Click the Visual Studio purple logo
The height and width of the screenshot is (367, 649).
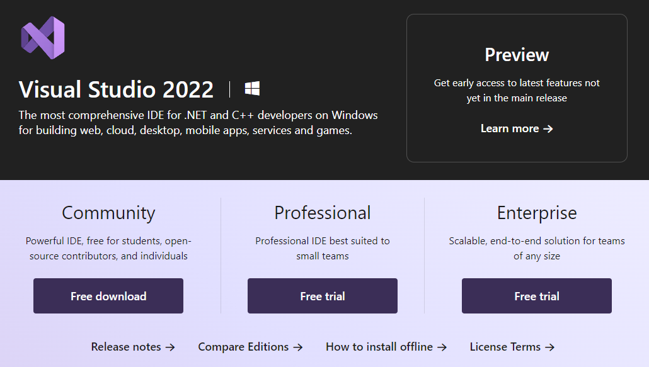tap(43, 37)
